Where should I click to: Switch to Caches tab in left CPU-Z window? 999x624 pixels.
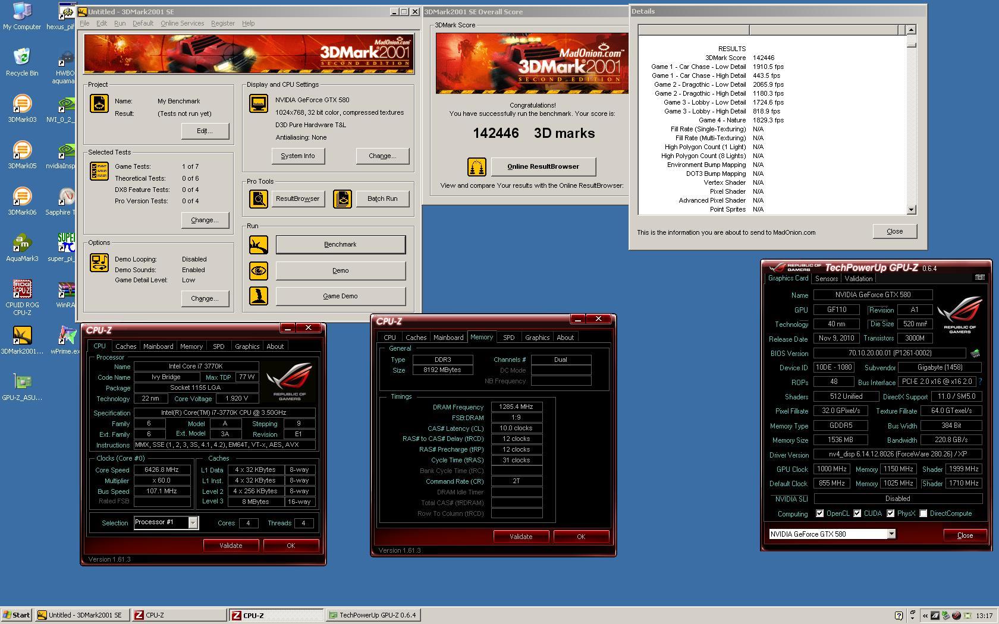(x=125, y=346)
